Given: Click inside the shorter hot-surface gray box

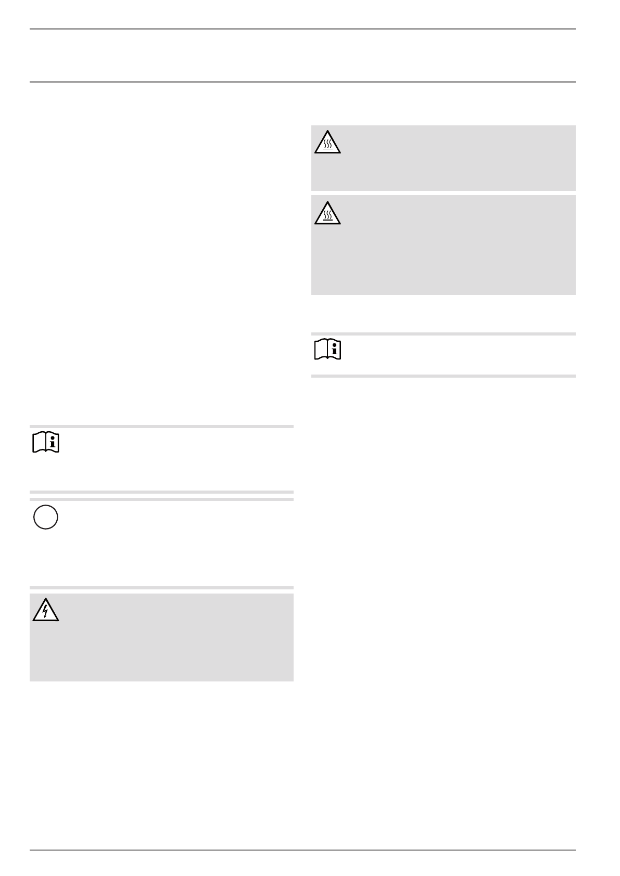Looking at the screenshot, I should pos(444,158).
